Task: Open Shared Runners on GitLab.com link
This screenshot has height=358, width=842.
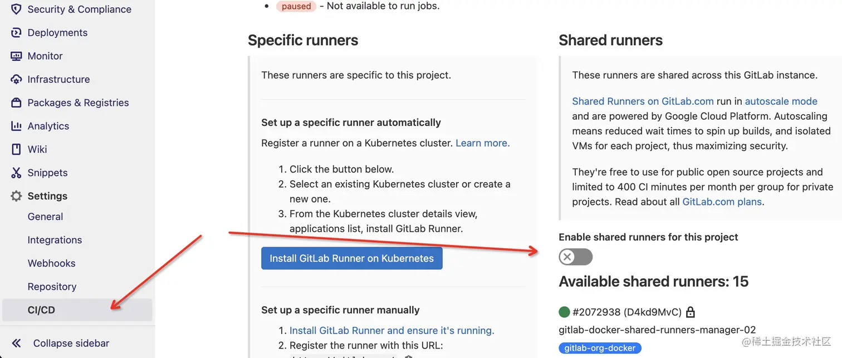Action: [643, 101]
